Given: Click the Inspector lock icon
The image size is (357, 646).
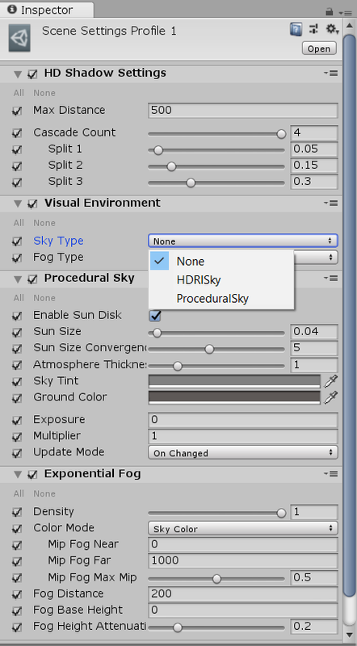Looking at the screenshot, I should pyautogui.click(x=329, y=11).
